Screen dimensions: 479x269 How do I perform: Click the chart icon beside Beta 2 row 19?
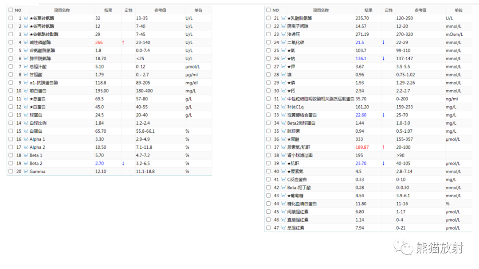click(26, 163)
